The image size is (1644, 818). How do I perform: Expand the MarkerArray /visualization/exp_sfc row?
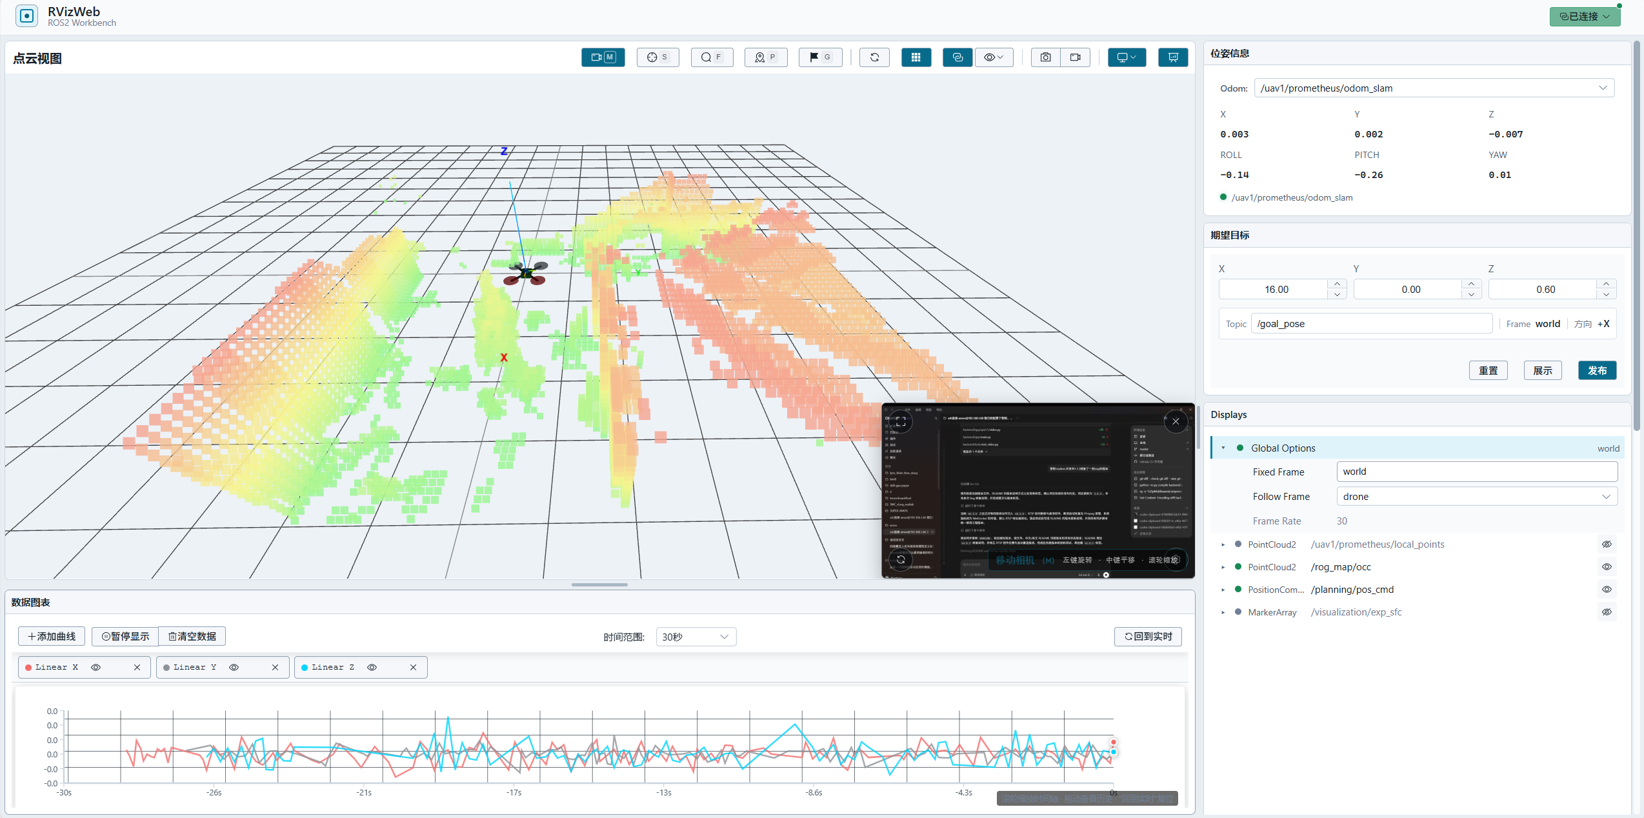1223,612
